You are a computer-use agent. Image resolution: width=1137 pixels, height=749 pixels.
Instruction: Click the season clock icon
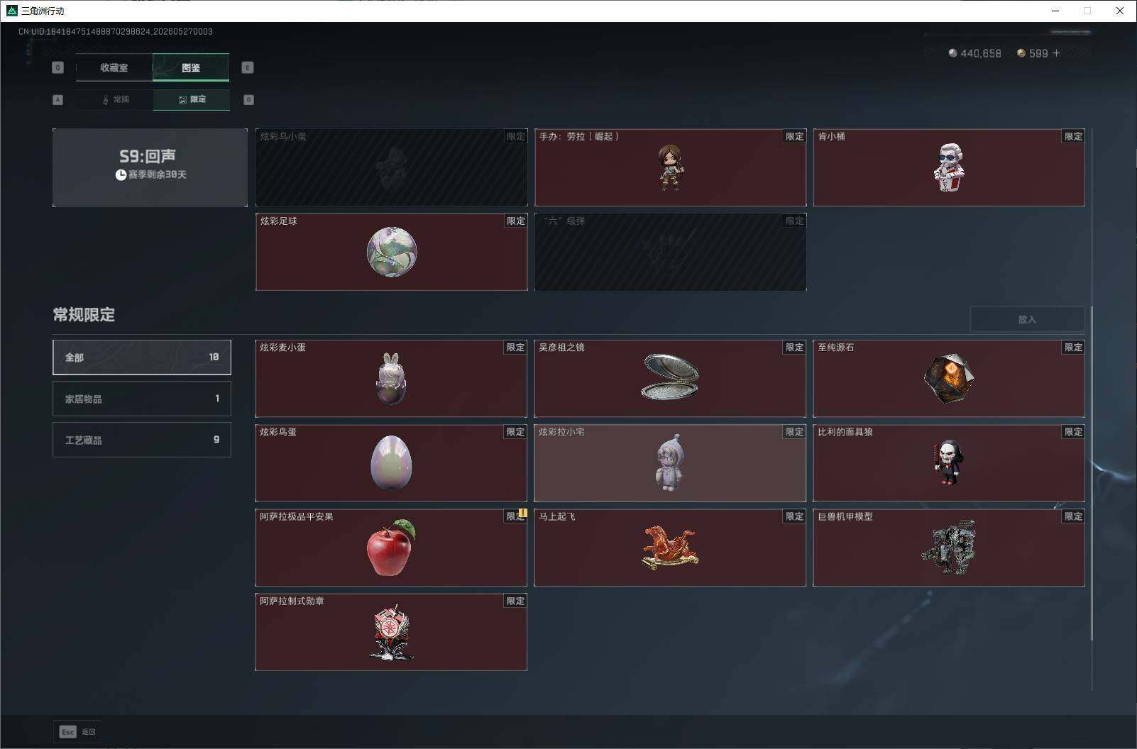121,174
